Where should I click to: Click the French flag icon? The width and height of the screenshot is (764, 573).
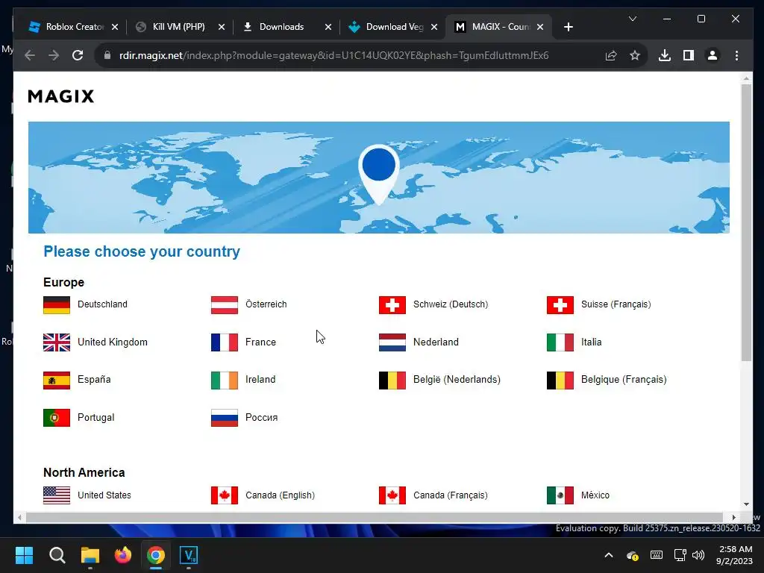(x=224, y=342)
